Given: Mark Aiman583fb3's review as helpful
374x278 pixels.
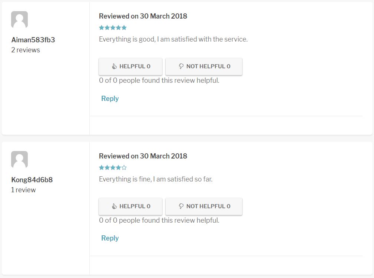Looking at the screenshot, I should pyautogui.click(x=130, y=66).
